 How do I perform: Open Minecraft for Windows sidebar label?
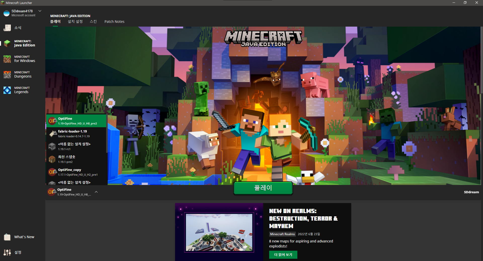click(25, 59)
